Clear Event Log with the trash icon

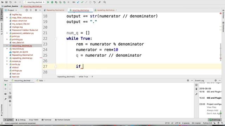[x=197, y=89]
